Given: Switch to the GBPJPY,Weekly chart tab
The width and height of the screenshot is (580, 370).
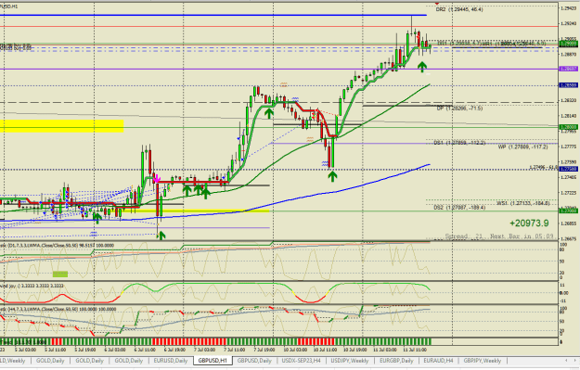Looking at the screenshot, I should 483,361.
